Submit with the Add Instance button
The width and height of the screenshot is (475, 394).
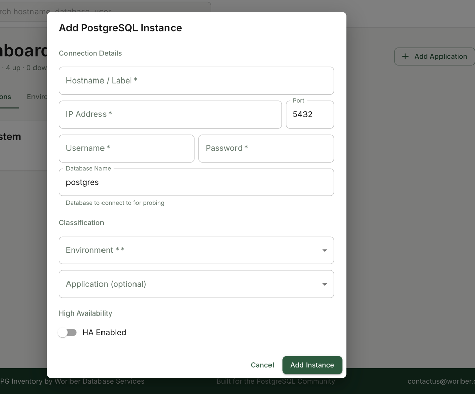pos(312,365)
